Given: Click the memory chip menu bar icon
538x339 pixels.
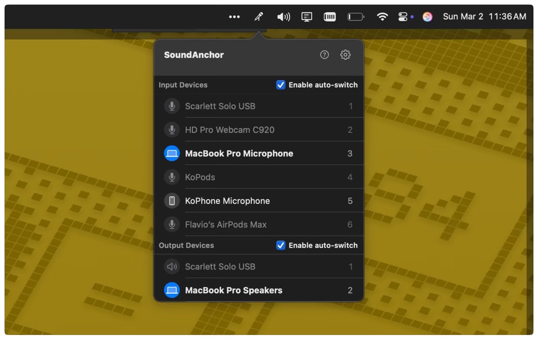Looking at the screenshot, I should click(330, 17).
